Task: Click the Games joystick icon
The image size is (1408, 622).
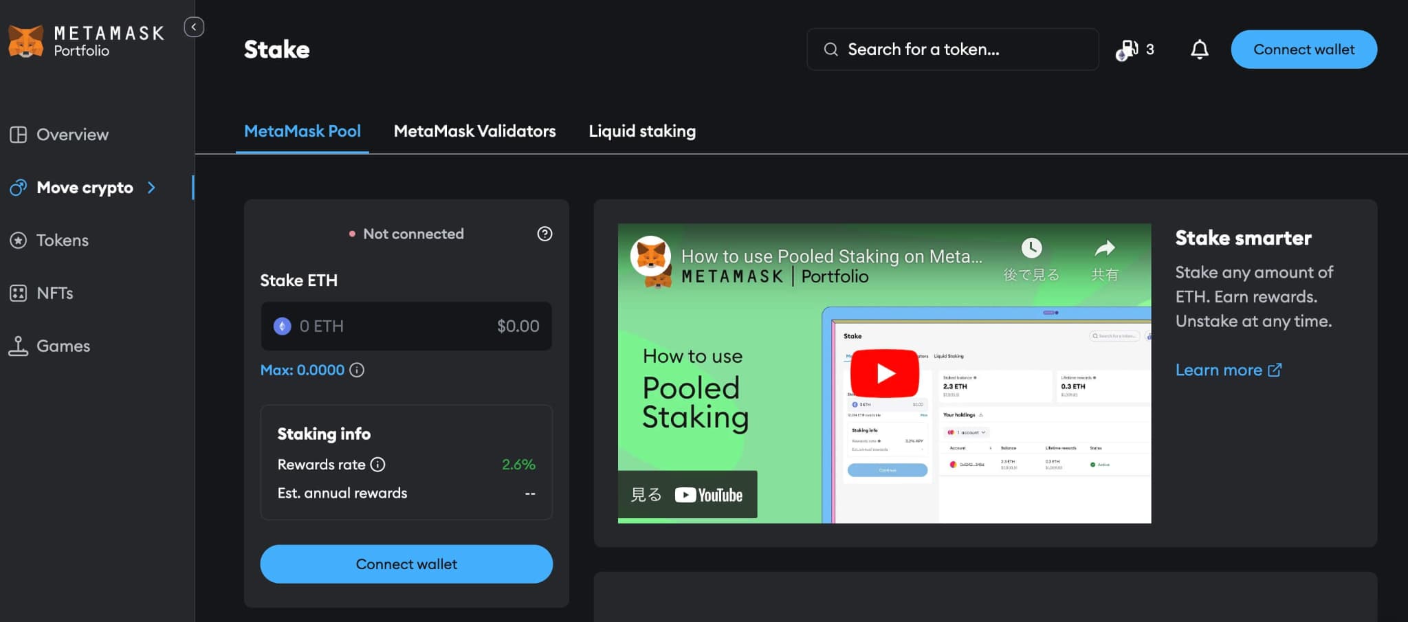Action: 19,346
